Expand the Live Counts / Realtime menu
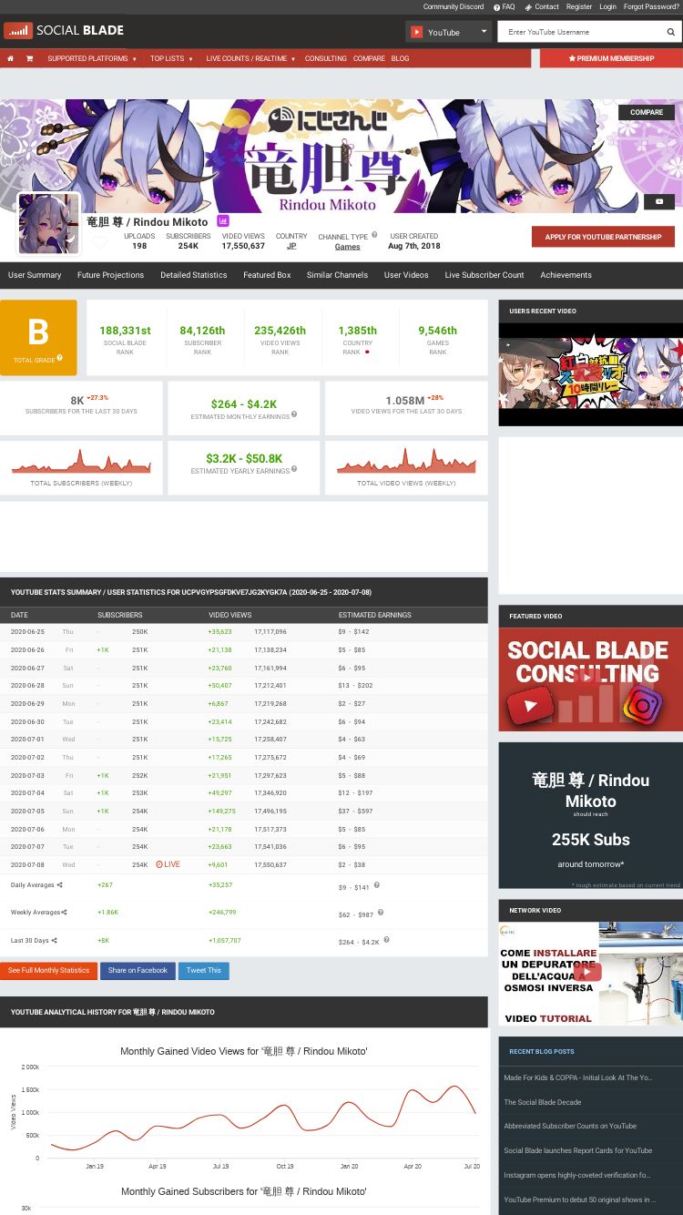683x1215 pixels. [x=250, y=58]
